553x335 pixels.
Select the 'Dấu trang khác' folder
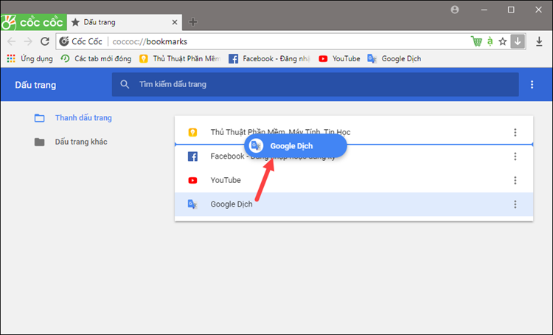[81, 142]
